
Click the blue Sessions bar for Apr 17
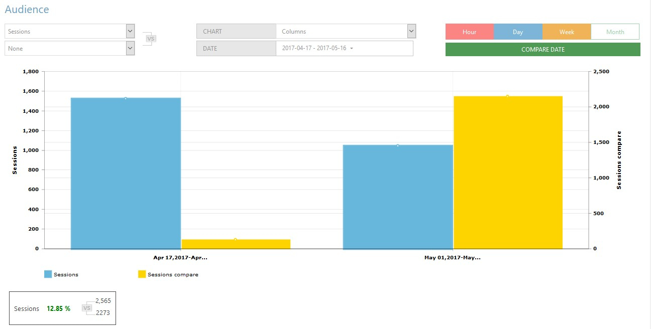pos(126,173)
